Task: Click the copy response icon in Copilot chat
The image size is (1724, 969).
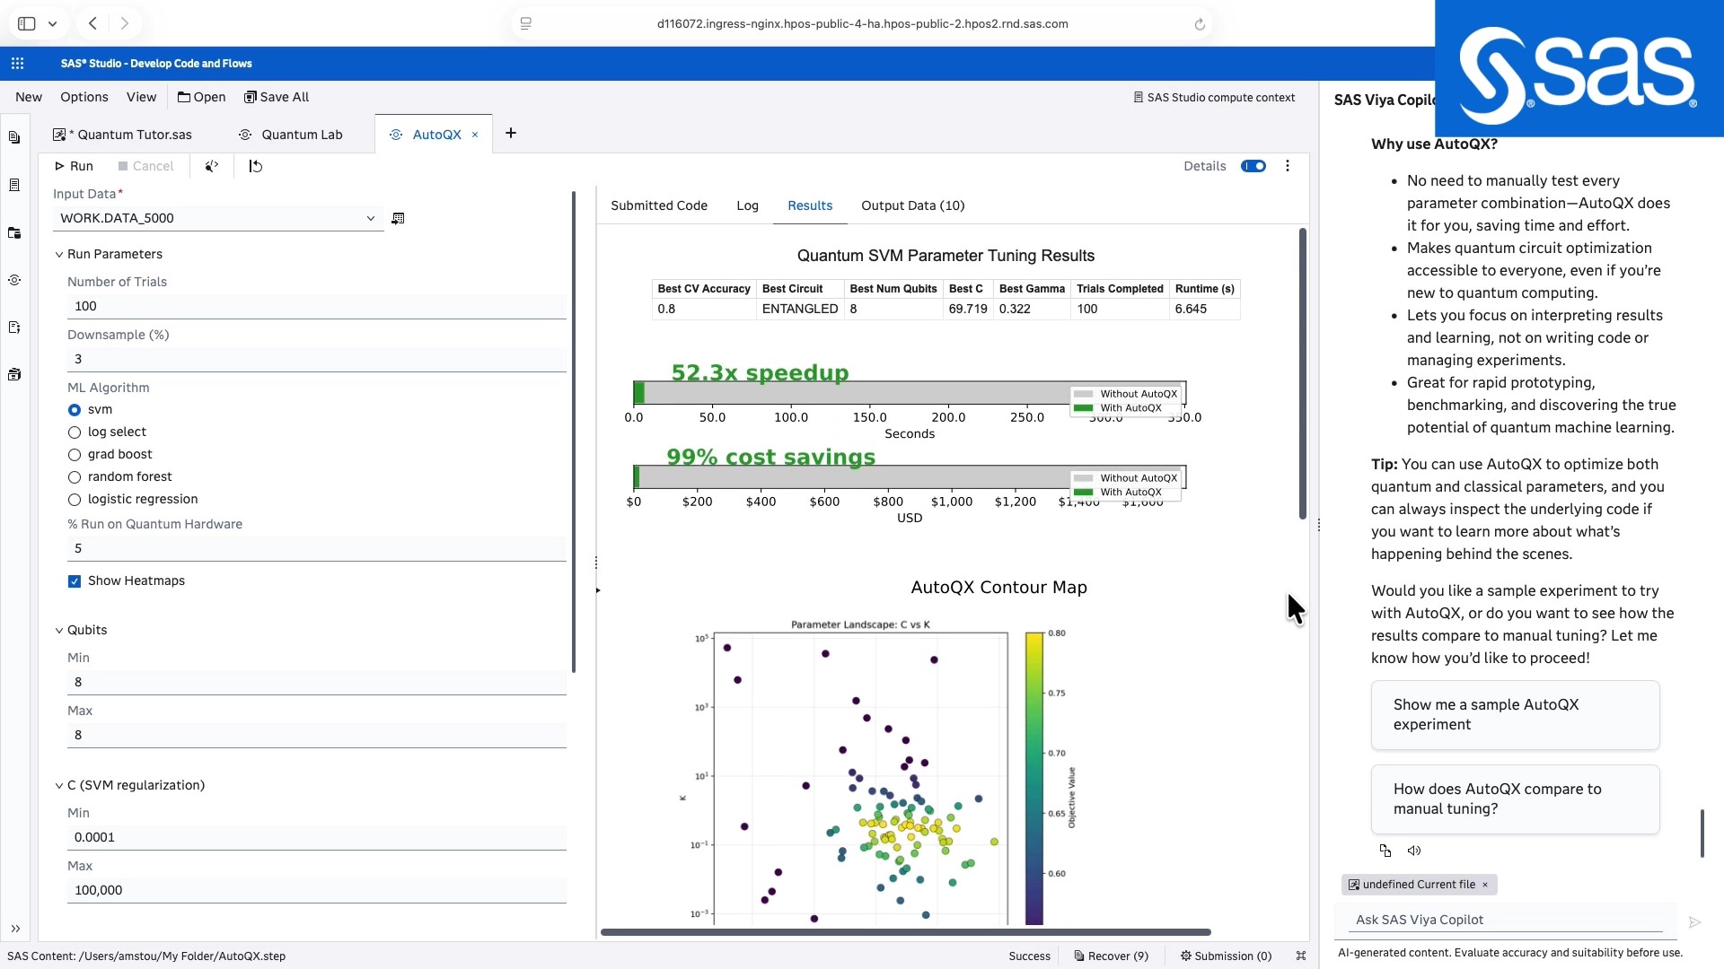Action: pos(1385,850)
